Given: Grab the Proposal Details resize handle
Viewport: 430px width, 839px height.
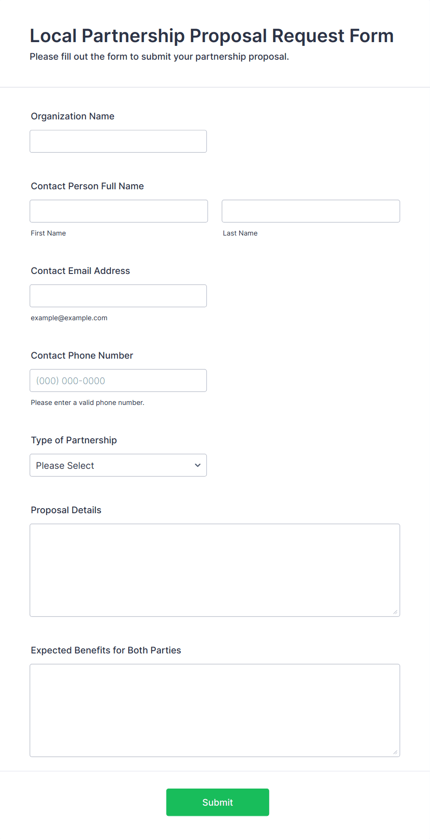Looking at the screenshot, I should click(x=395, y=612).
